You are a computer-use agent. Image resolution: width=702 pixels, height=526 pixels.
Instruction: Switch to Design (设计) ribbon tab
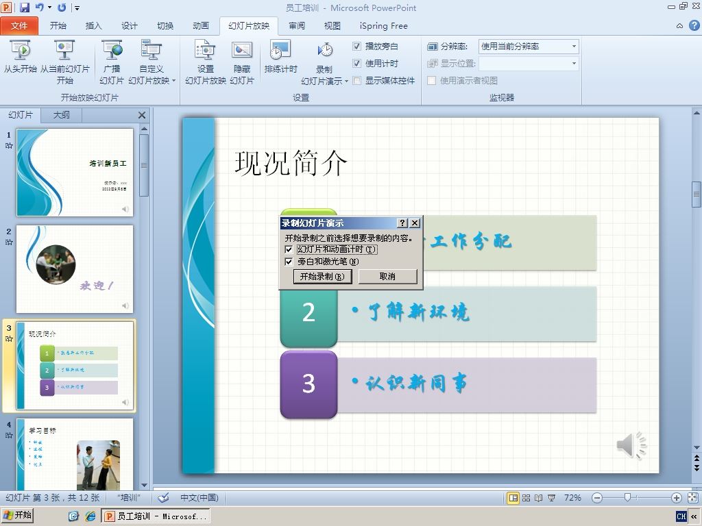tap(130, 26)
